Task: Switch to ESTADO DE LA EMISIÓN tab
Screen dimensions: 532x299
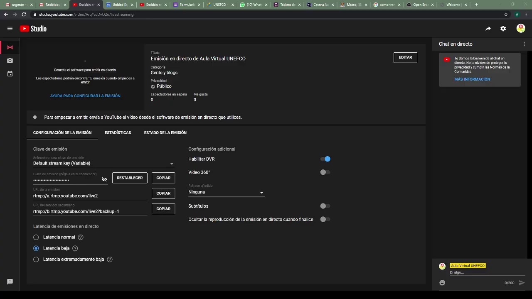Action: (165, 133)
